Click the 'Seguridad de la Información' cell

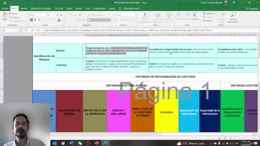(210, 111)
